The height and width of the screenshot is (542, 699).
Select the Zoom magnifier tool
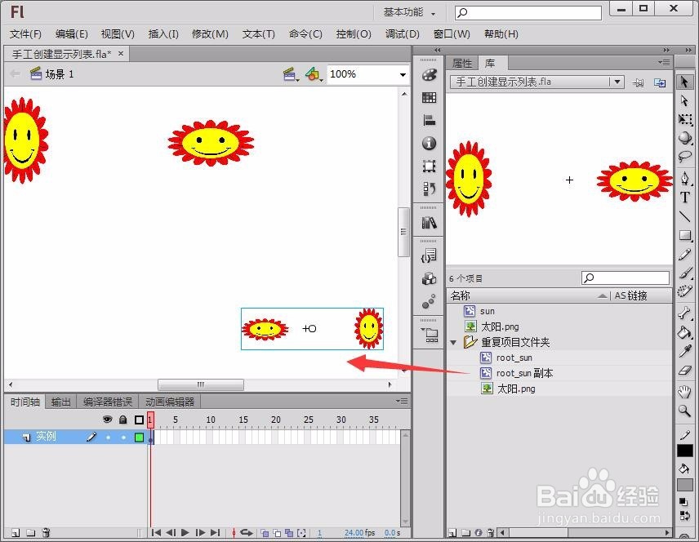pyautogui.click(x=684, y=409)
